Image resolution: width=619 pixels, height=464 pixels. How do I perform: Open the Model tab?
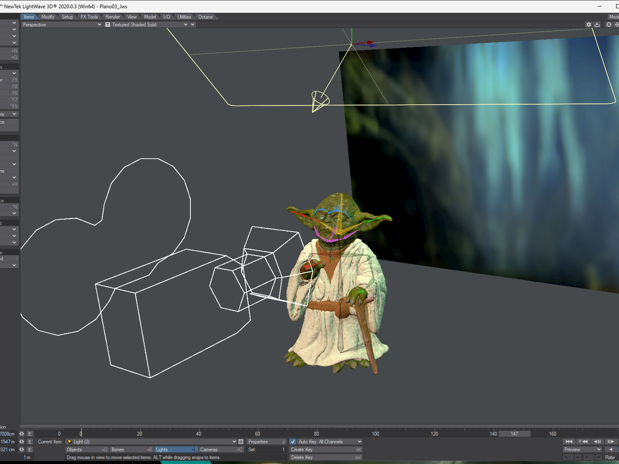150,17
